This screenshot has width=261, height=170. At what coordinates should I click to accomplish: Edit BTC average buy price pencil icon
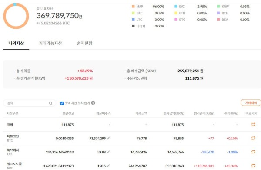pyautogui.click(x=108, y=138)
